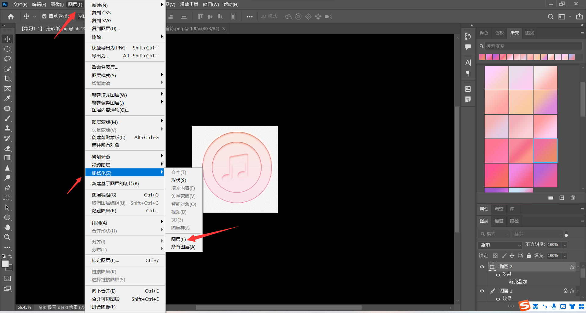Image resolution: width=586 pixels, height=313 pixels.
Task: Open the search magnifier at top right
Action: click(550, 16)
